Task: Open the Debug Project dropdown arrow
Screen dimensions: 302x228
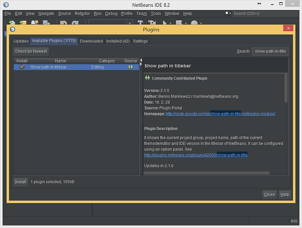Action: (x=186, y=23)
